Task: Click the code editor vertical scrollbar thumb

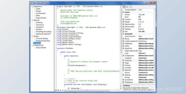Action: (x=121, y=31)
